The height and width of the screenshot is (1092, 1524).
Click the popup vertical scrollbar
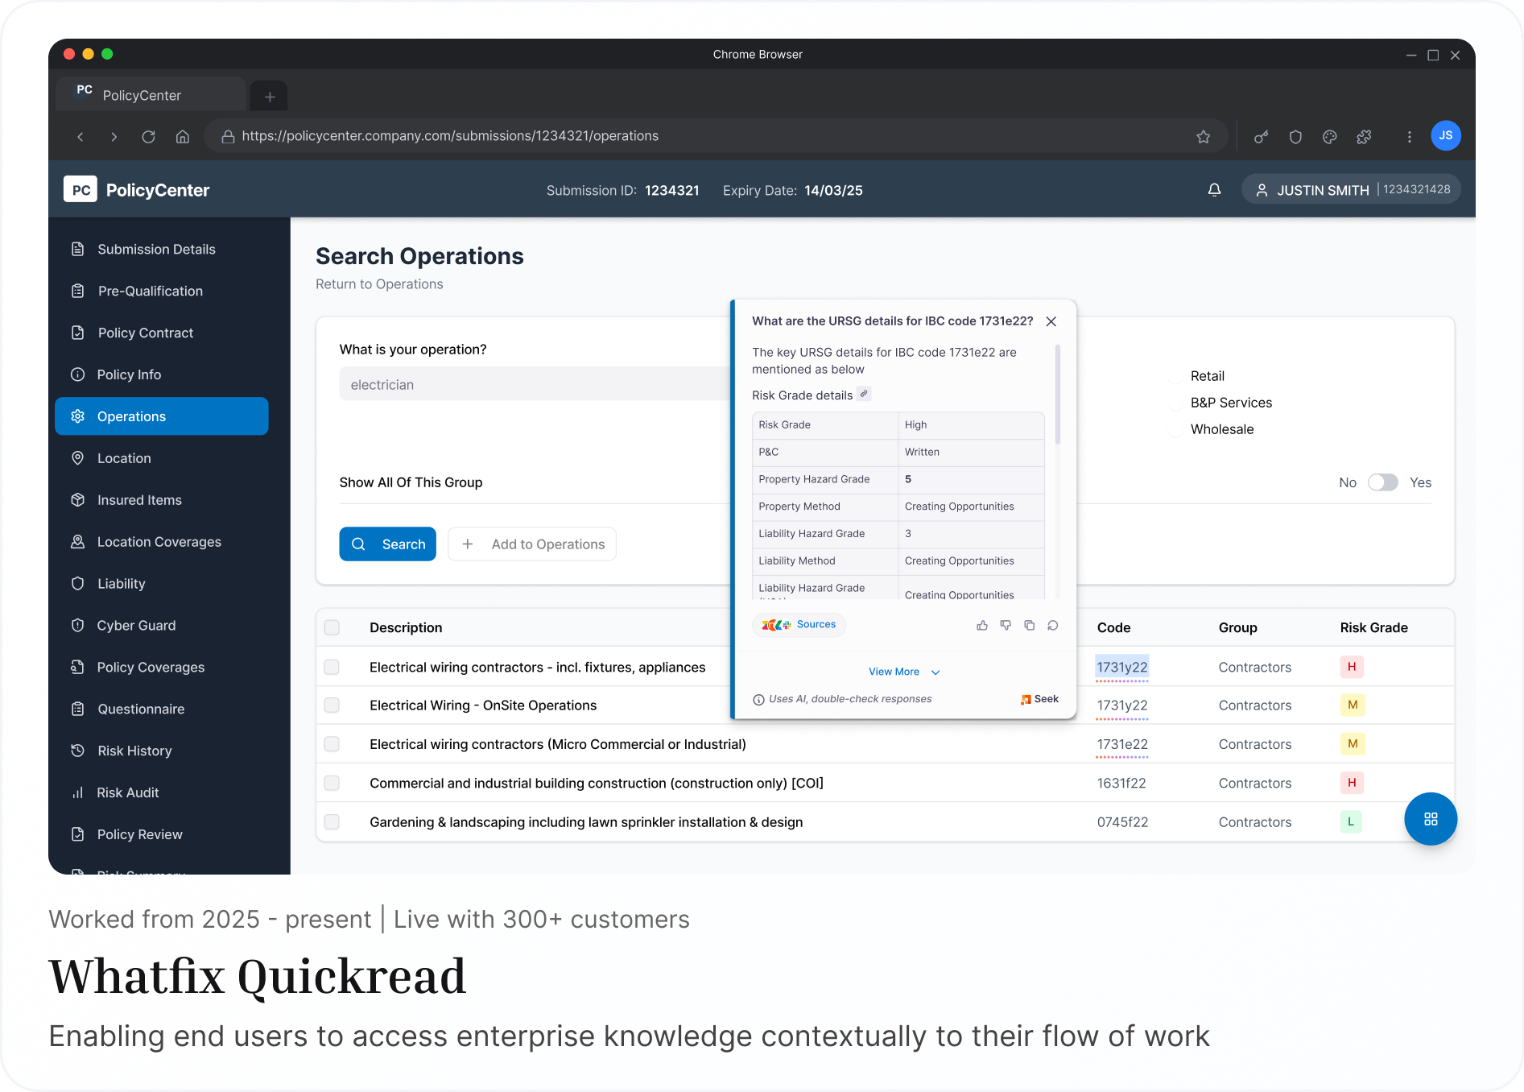pyautogui.click(x=1057, y=395)
